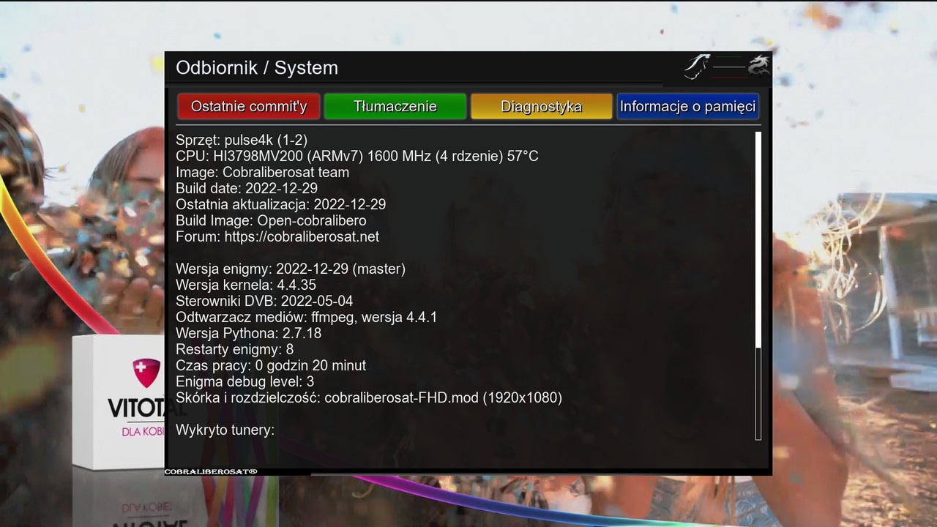Click the Sterowniki DVB date line

pos(264,301)
